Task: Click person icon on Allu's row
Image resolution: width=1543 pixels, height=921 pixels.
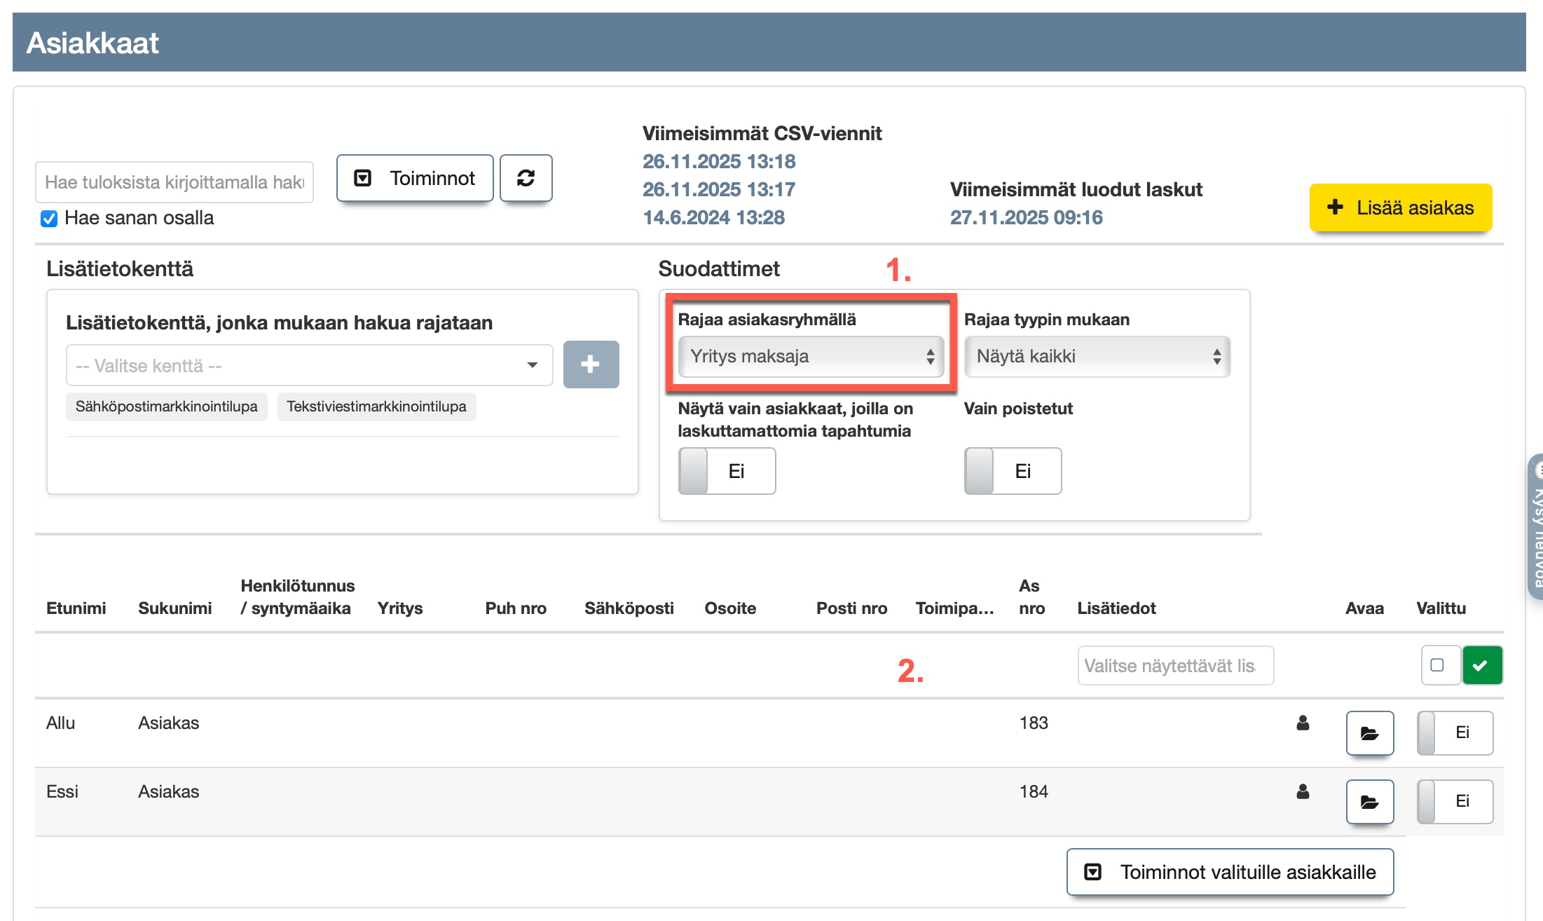Action: 1303,723
